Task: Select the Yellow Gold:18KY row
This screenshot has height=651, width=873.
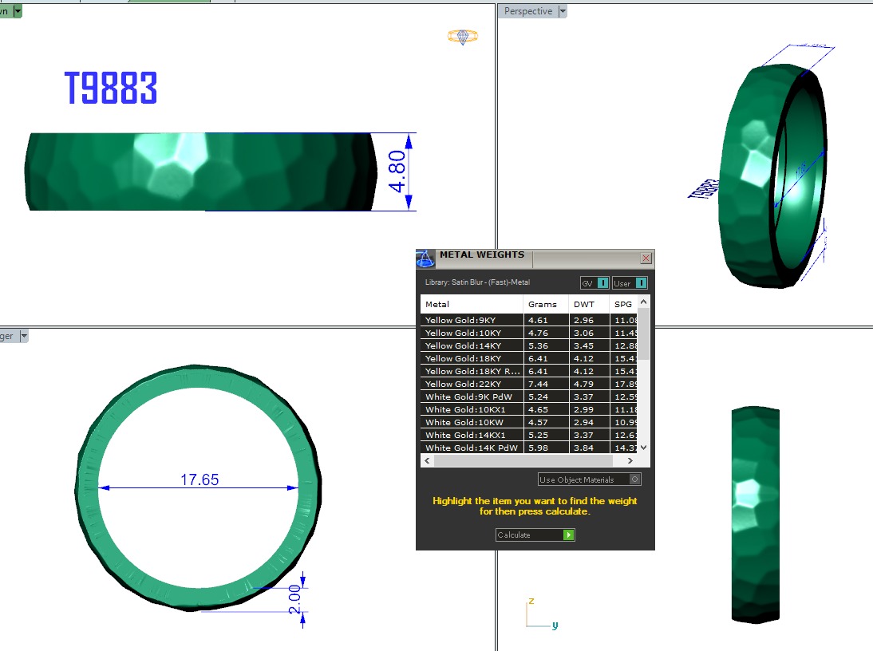Action: click(471, 358)
